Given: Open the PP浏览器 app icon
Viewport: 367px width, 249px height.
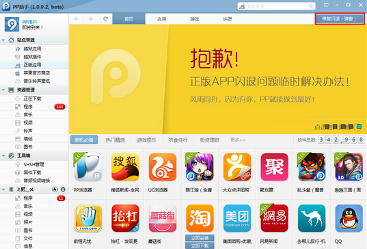Looking at the screenshot, I should pos(87,167).
